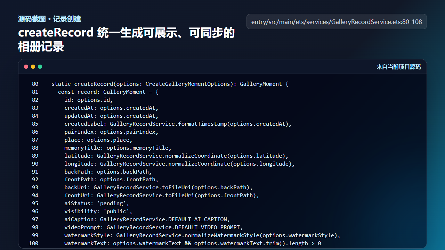Click the longitude normalizeCoordinate line
This screenshot has width=445, height=250.
[x=180, y=164]
